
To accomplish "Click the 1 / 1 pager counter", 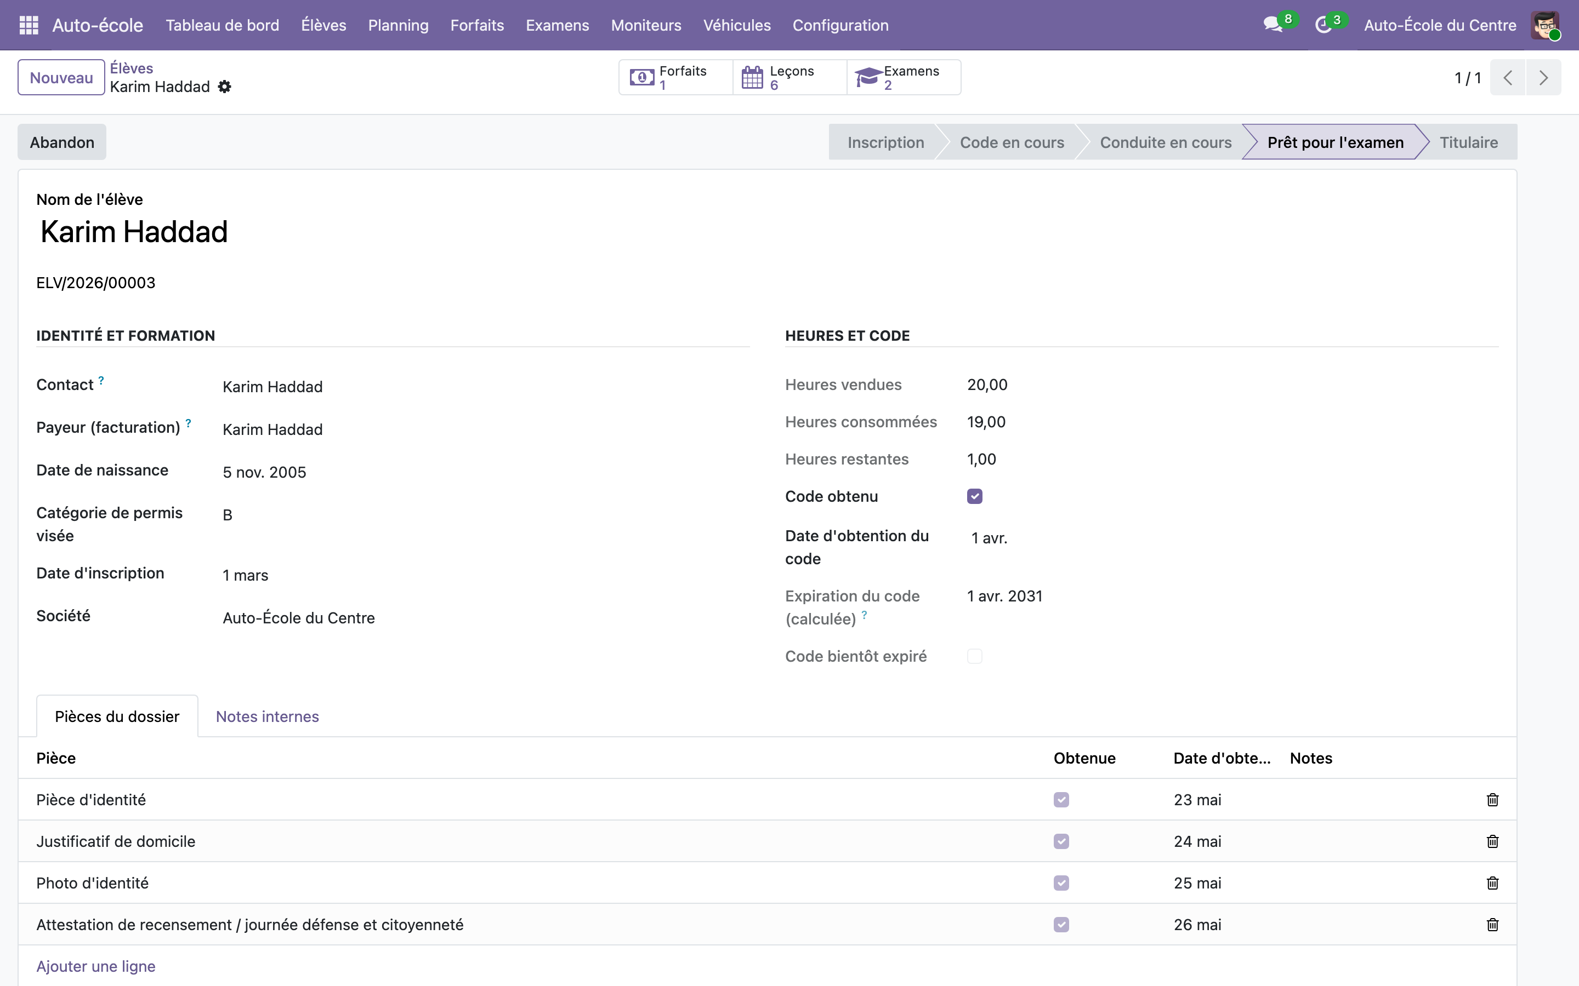I will (x=1467, y=78).
